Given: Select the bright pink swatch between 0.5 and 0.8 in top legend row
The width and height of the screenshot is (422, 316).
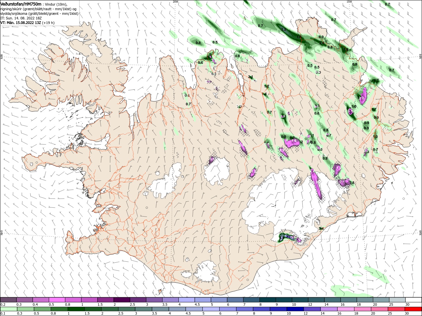Looking at the screenshot, I should (x=57, y=300).
